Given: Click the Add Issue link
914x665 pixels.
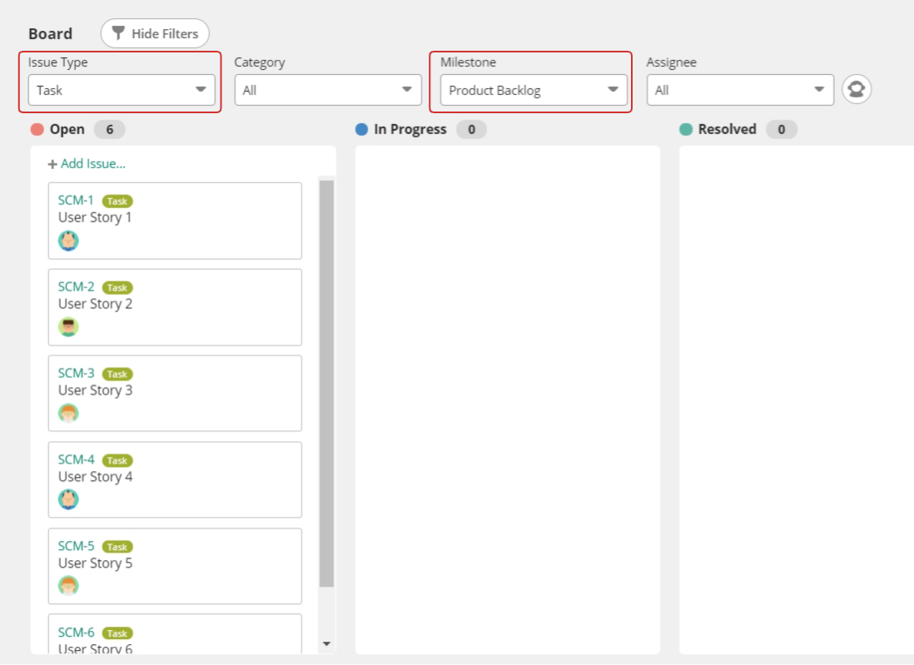Looking at the screenshot, I should (x=87, y=164).
